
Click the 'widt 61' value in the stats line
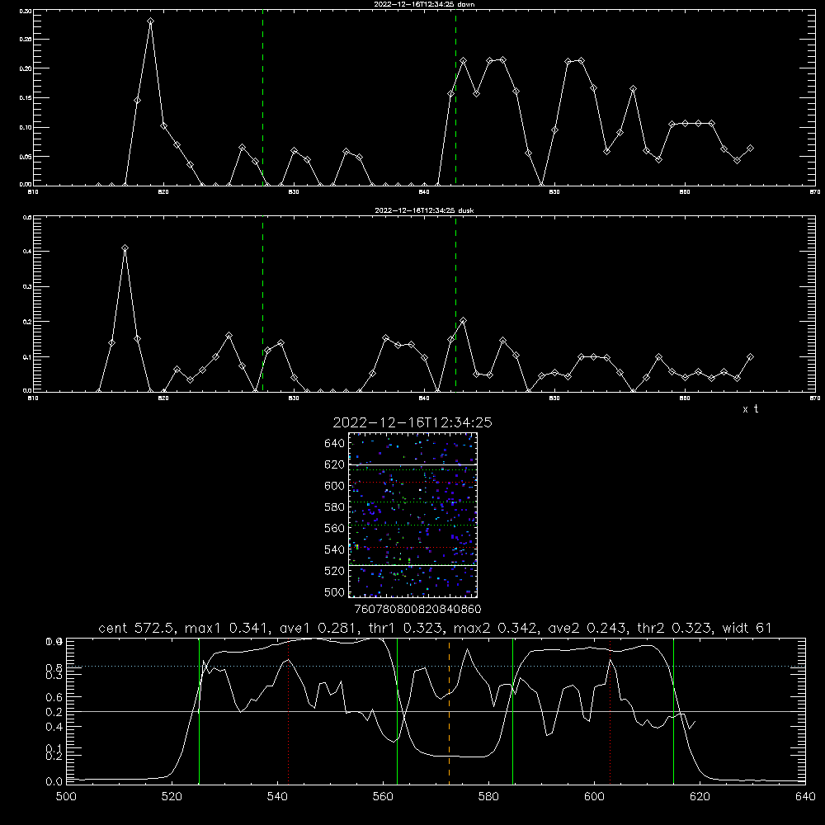coord(747,628)
